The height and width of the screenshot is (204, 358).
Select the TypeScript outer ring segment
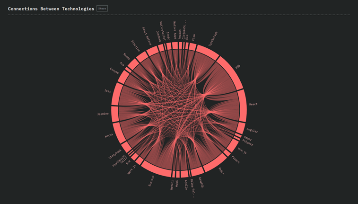[208, 52]
